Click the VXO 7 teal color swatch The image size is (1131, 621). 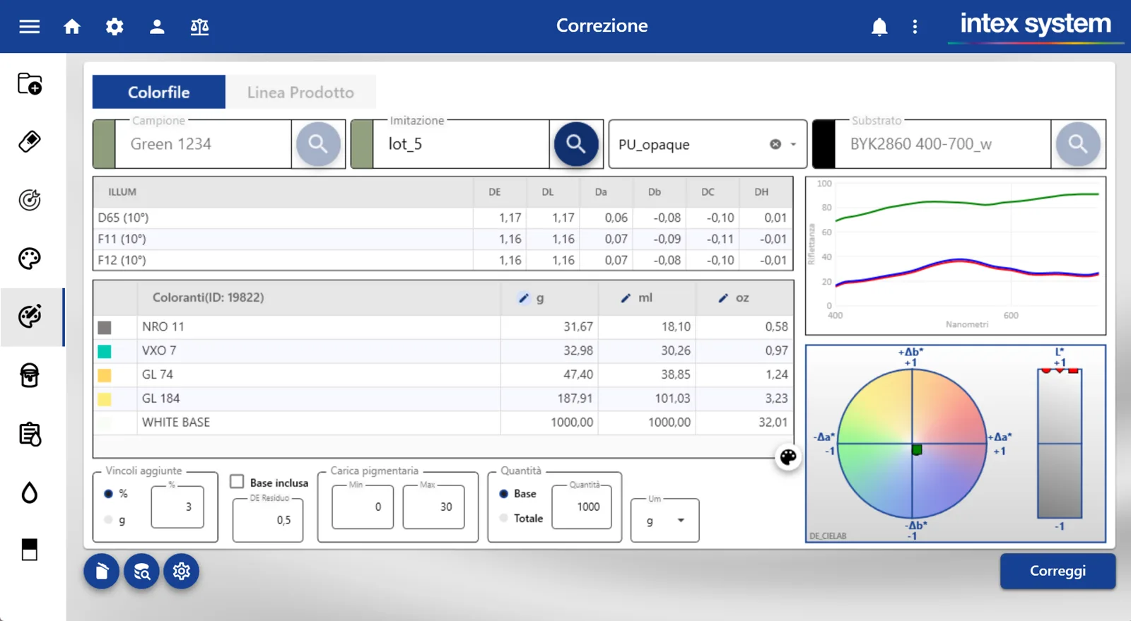(105, 351)
